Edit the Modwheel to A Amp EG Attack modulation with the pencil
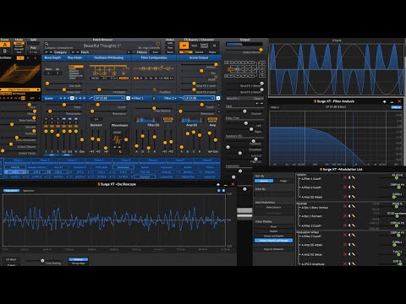Viewport: 406px width, 304px height. 354,245
